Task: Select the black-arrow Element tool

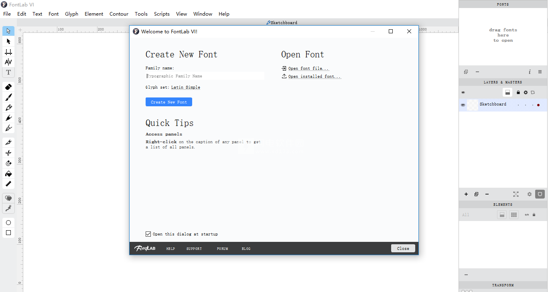Action: point(8,41)
